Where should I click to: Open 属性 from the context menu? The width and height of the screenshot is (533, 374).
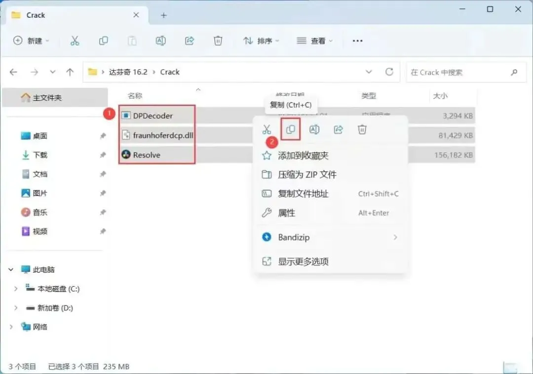[x=330, y=213]
